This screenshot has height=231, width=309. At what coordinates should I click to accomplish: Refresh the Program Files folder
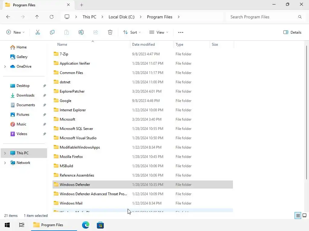coord(52,17)
